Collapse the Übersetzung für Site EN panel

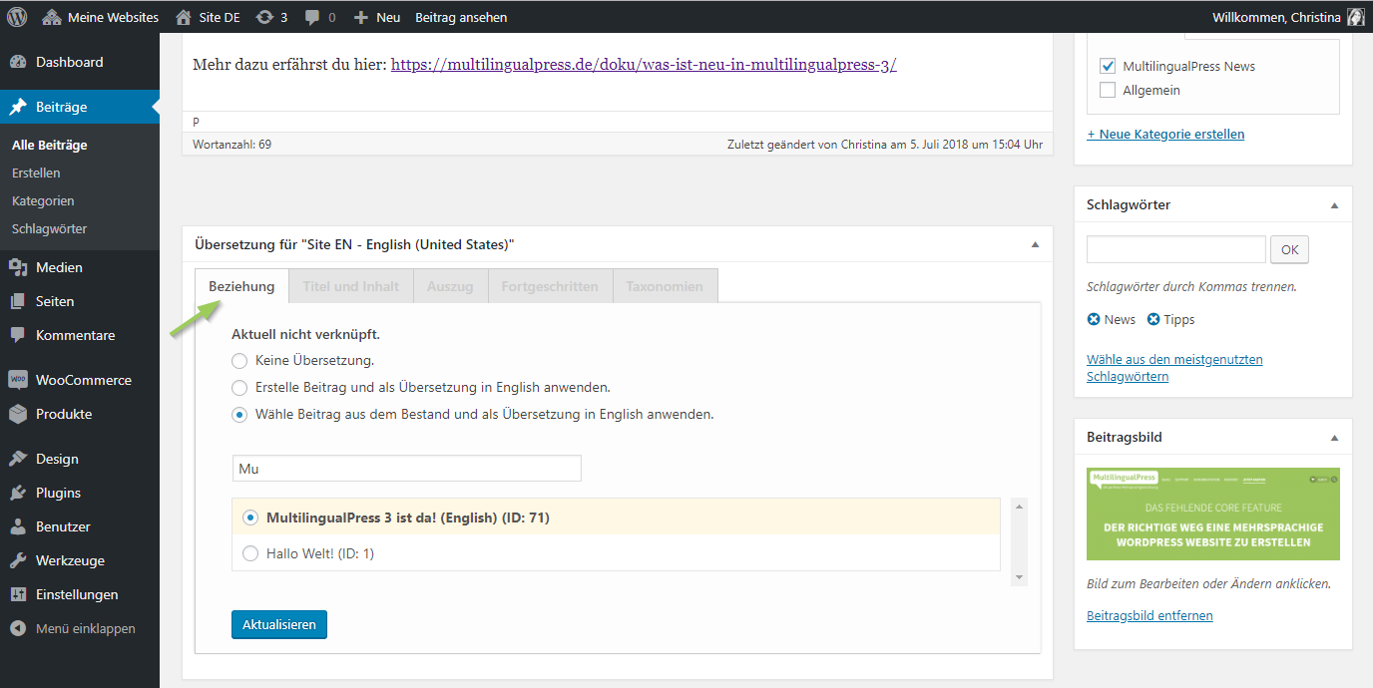[1035, 244]
